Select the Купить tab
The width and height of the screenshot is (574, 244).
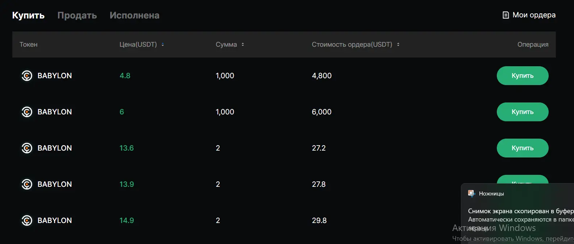(28, 15)
